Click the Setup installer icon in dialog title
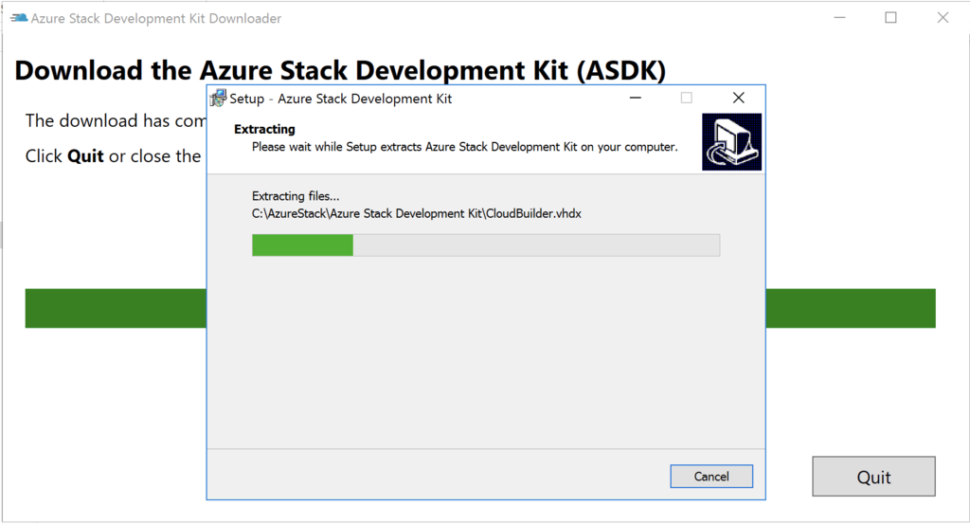This screenshot has height=524, width=970. [x=218, y=99]
